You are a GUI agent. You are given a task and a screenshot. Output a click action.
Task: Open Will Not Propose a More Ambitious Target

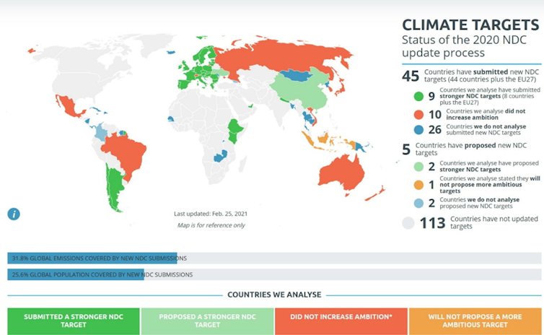pos(475,321)
